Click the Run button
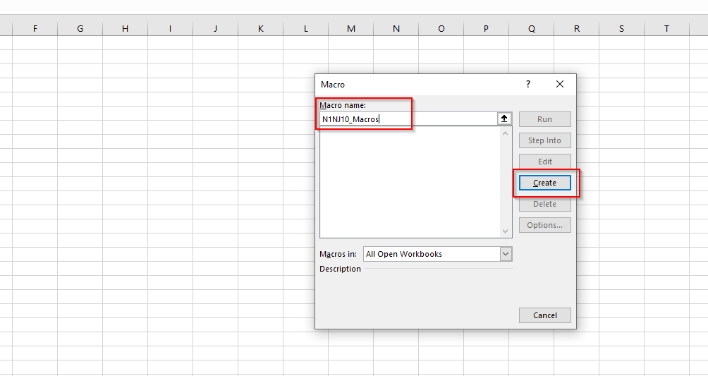This screenshot has height=376, width=708. coord(544,119)
